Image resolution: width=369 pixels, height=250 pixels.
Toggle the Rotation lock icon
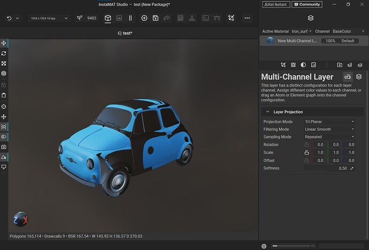(306, 145)
